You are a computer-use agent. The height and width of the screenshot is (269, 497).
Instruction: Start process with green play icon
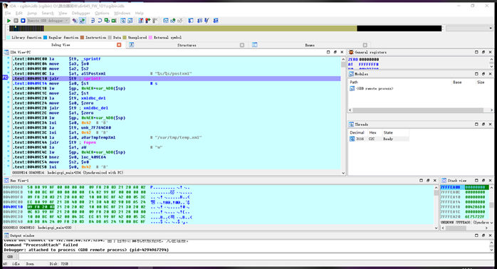(x=9, y=21)
